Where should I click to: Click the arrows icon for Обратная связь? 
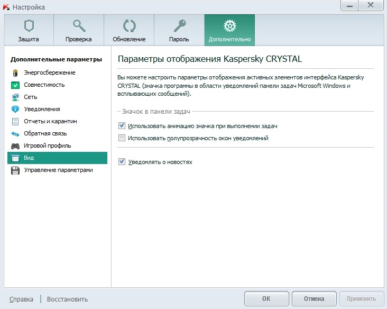click(x=15, y=134)
